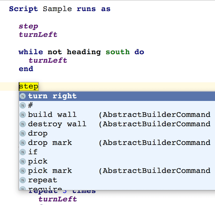Select the 'turn right' completion item

click(117, 96)
